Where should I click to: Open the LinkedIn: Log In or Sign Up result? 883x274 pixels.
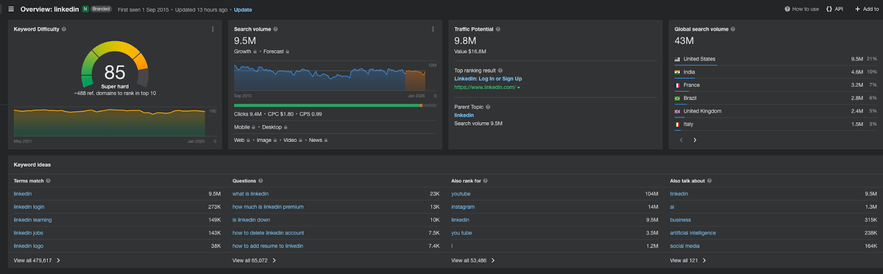pyautogui.click(x=488, y=79)
